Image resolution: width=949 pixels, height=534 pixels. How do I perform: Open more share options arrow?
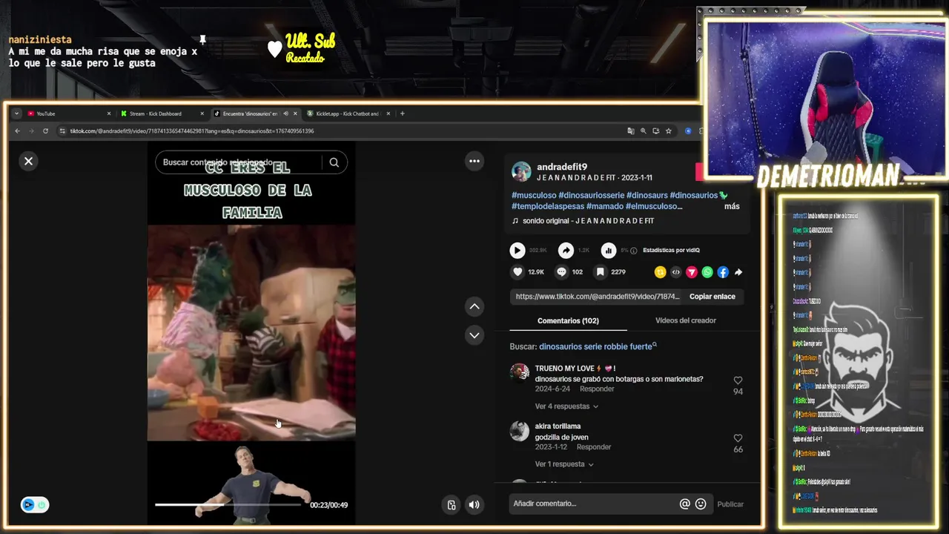(x=738, y=272)
